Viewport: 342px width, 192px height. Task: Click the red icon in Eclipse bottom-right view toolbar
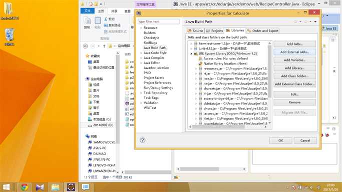pos(327,135)
